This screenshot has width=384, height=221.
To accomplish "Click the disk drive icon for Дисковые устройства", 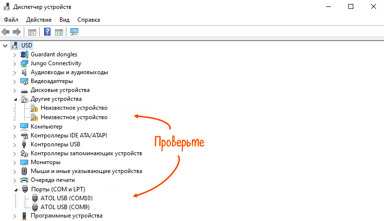I will [24, 91].
